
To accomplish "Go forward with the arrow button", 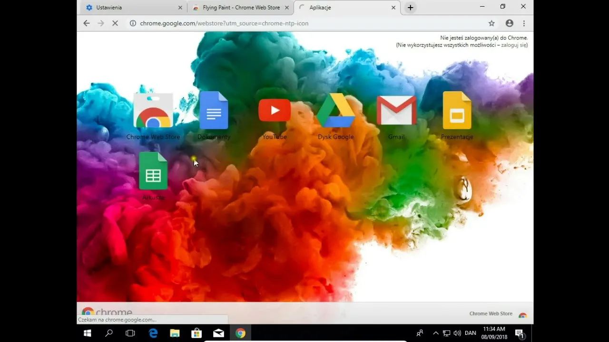I will point(101,23).
